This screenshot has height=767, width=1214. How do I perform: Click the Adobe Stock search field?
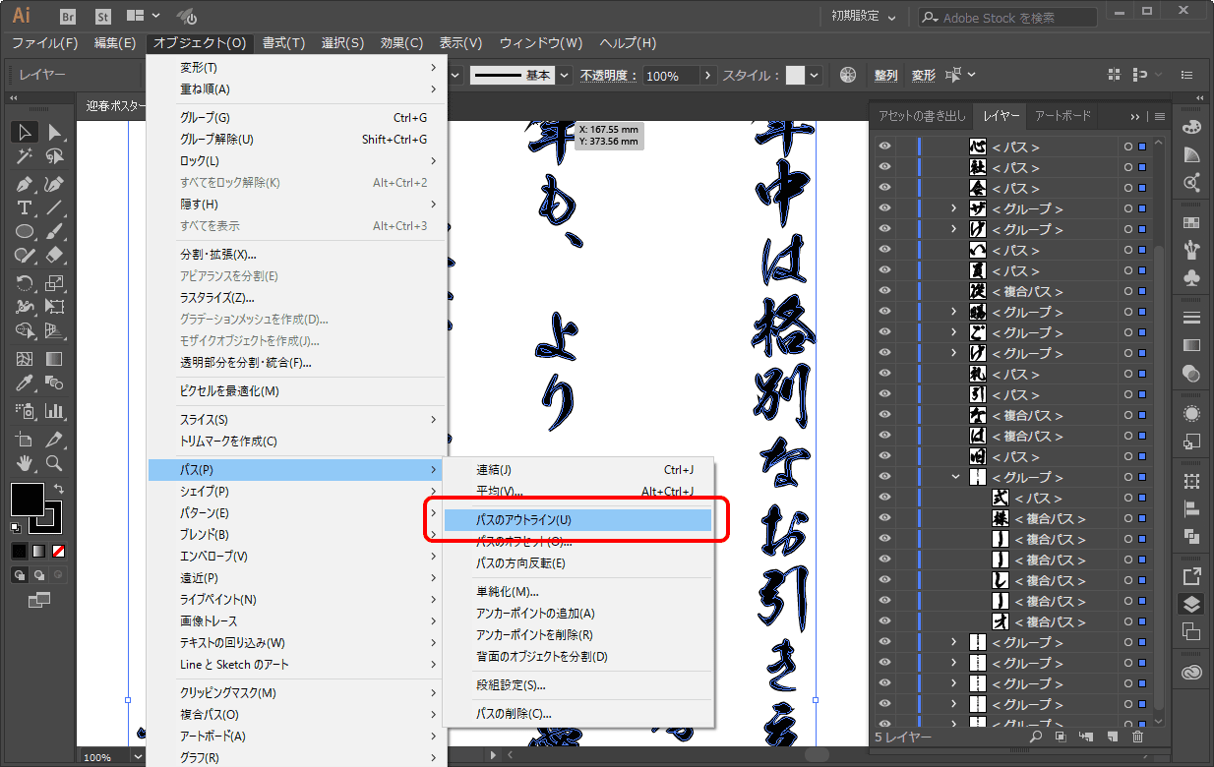click(1008, 18)
